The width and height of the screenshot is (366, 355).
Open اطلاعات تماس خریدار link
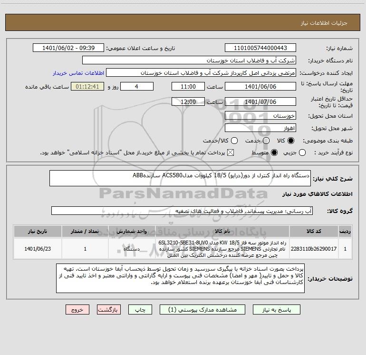coord(78,73)
